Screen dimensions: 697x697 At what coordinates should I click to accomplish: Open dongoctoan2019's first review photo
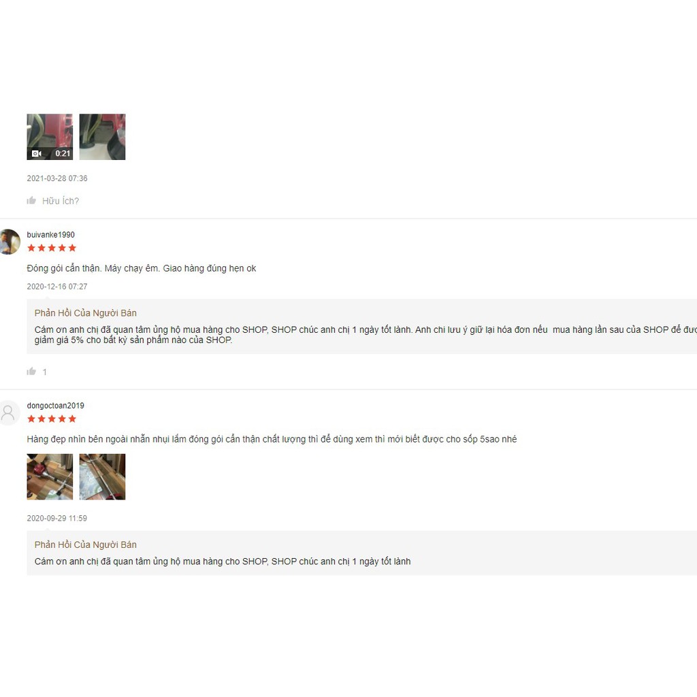(x=50, y=476)
